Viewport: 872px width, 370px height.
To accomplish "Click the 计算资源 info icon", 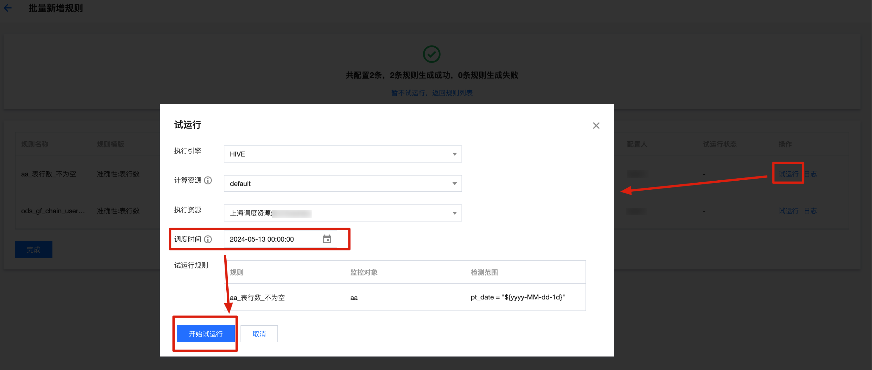I will [208, 180].
